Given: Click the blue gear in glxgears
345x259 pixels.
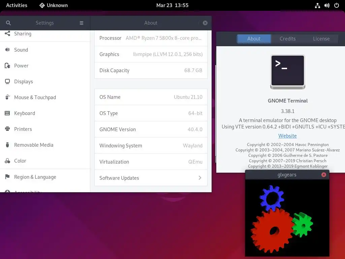Looking at the screenshot, I should (x=272, y=198).
